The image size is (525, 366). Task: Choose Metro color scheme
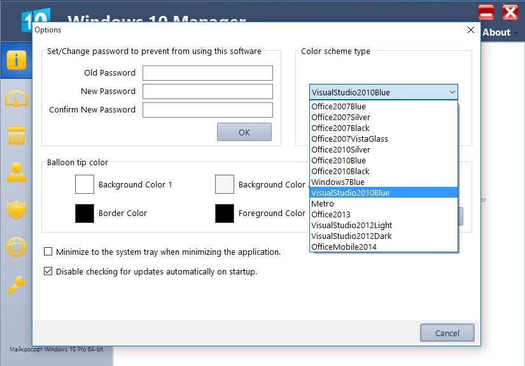coord(384,203)
